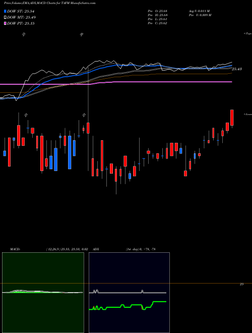The height and width of the screenshot is (333, 252).
Task: Open the green MACD indicator chart
Action: (43, 293)
